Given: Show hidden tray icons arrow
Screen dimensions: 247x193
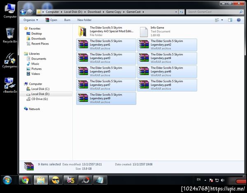Looking at the screenshot, I should [205, 180].
